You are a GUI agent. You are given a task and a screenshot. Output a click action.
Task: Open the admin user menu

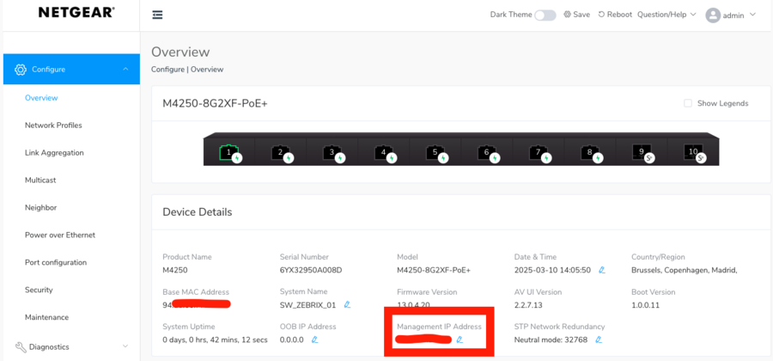click(731, 15)
